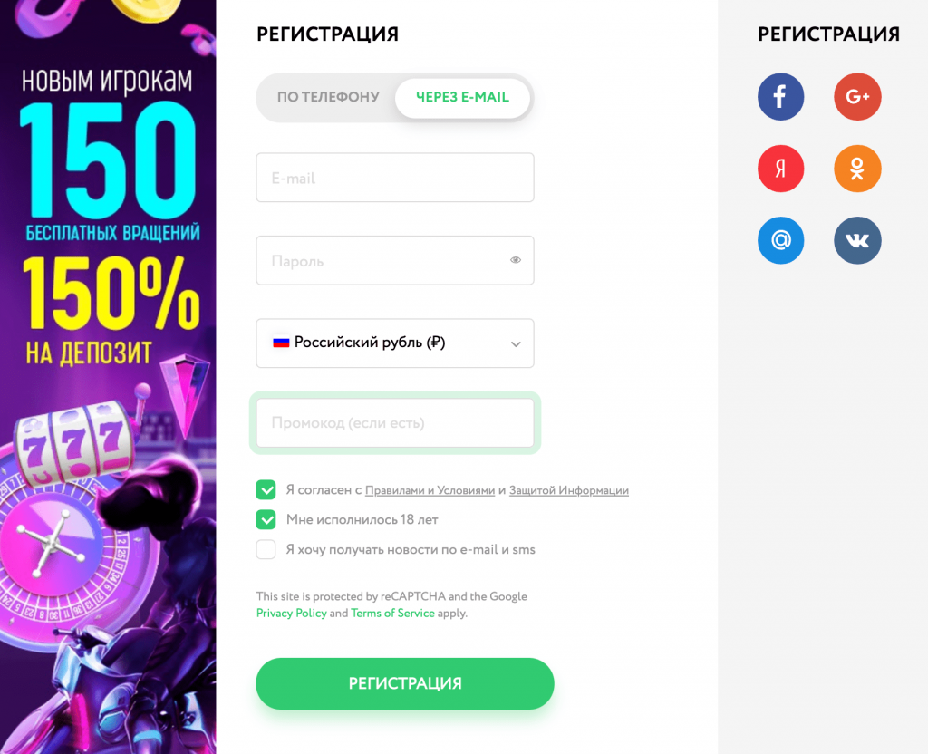Follow the Terms of Service link
928x754 pixels.
392,613
